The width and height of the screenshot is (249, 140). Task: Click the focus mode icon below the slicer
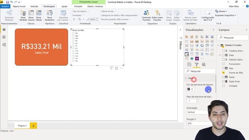click(117, 68)
